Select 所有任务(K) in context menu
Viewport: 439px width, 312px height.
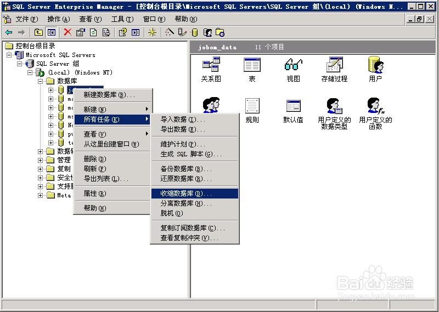point(112,120)
